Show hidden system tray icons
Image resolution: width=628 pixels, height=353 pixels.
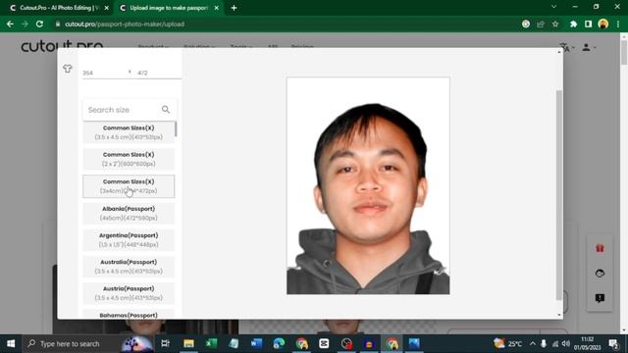tap(533, 344)
